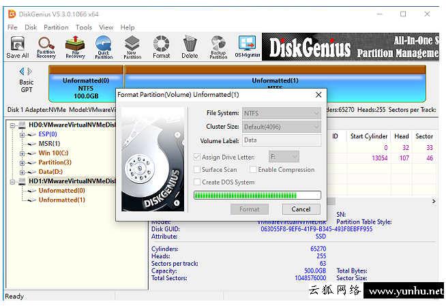The image size is (446, 306).
Task: Expand the Partition(3) tree node
Action: pos(22,163)
